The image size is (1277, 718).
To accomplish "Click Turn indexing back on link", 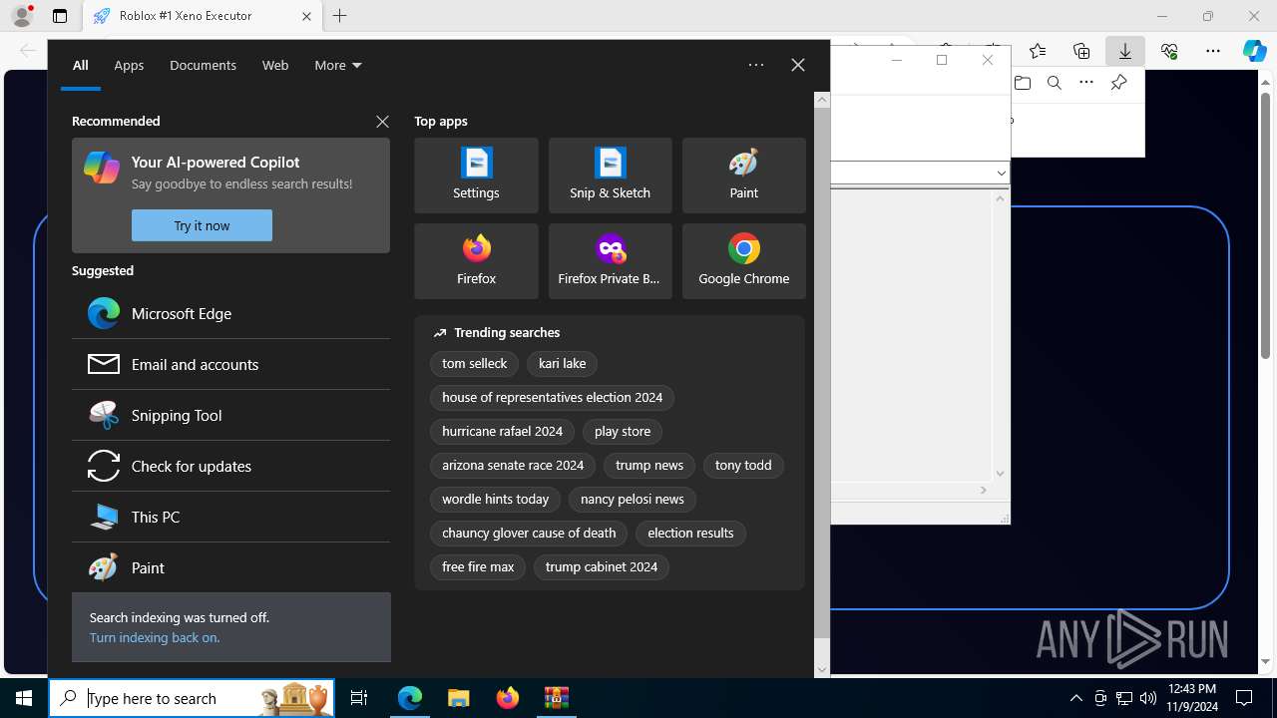I will (155, 637).
